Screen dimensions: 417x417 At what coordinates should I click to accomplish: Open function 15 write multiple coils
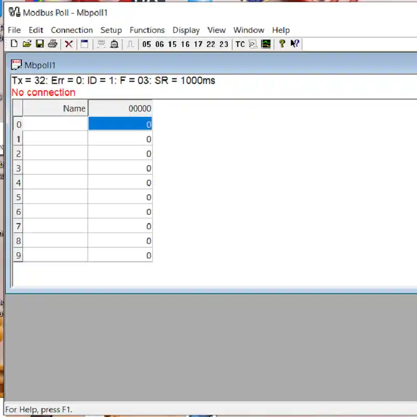(173, 44)
